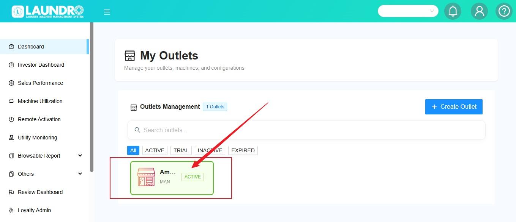516x222 pixels.
Task: Click the storefront image on outlet card
Action: click(x=146, y=177)
